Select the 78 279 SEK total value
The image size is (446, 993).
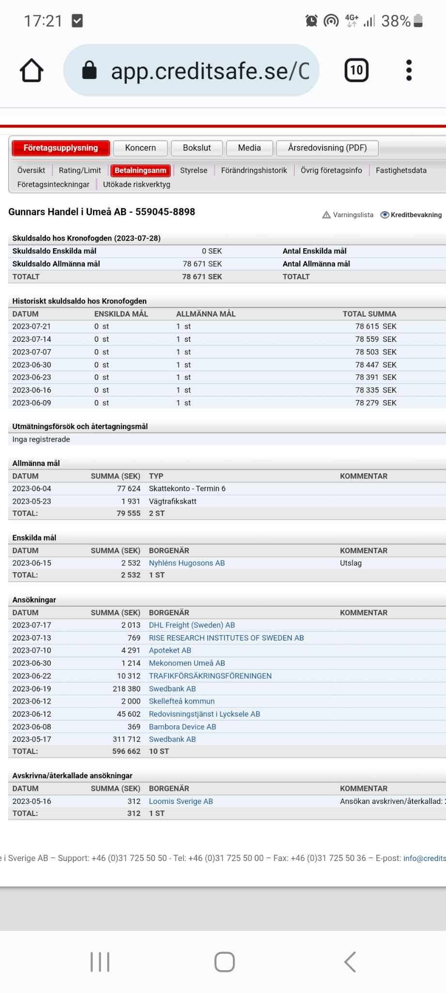coord(376,403)
